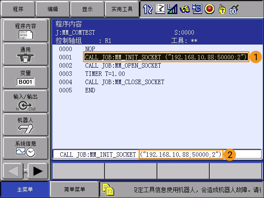Click the step number S:0000

(x=184, y=32)
